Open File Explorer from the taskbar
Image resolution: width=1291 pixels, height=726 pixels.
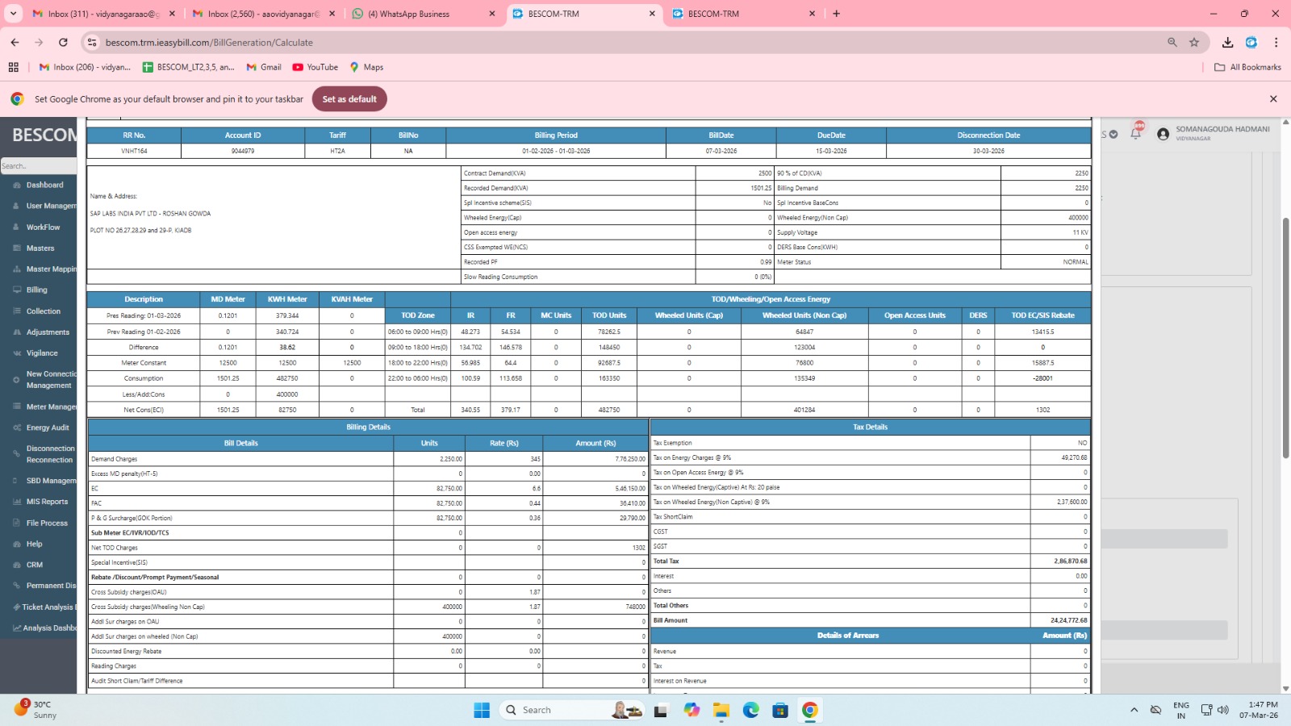pos(721,710)
